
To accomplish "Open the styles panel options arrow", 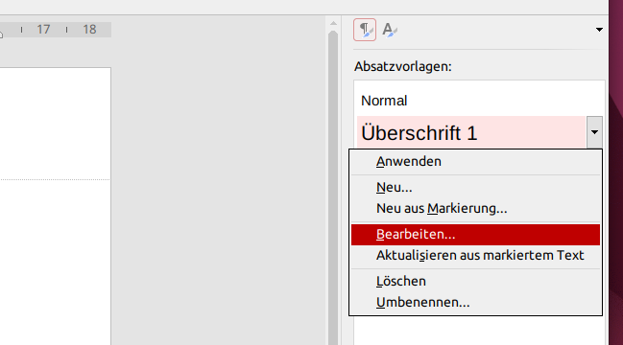I will (599, 30).
